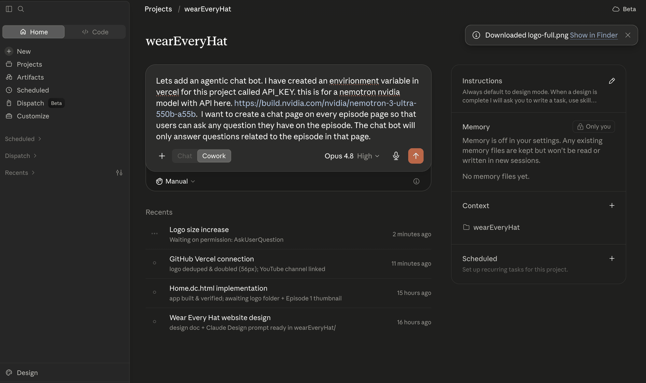The height and width of the screenshot is (383, 646).
Task: Click the wearEveryHat breadcrumb
Action: (x=208, y=9)
